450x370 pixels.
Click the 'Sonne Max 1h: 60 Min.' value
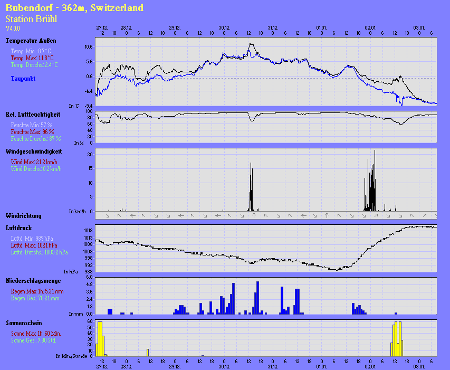(x=36, y=333)
